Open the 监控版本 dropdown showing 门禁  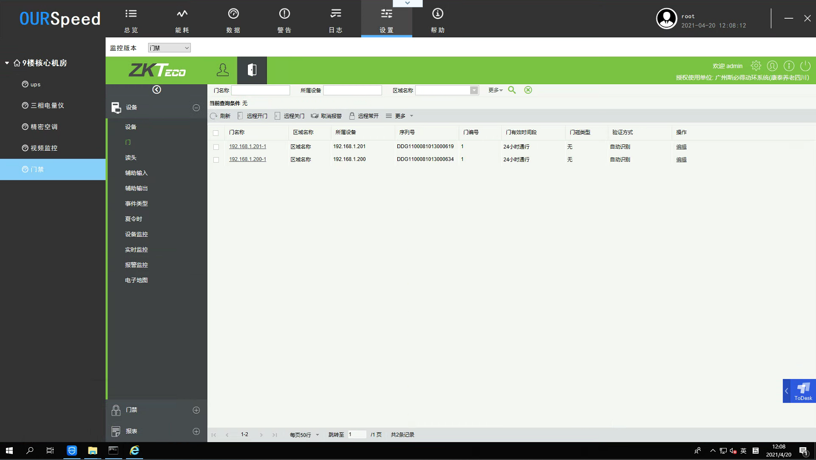169,48
